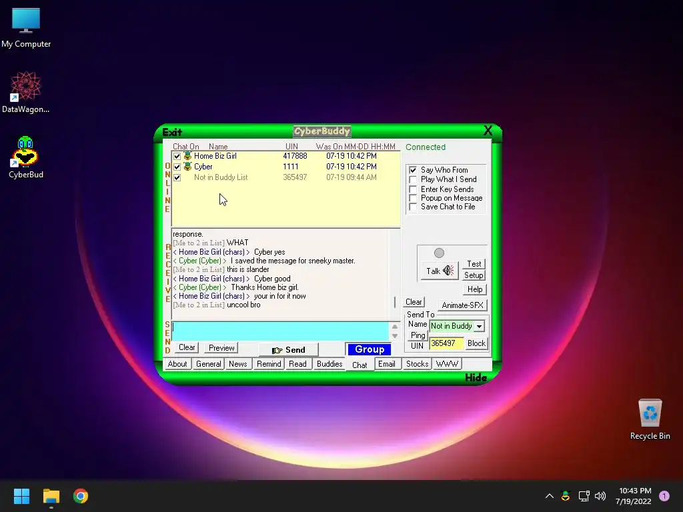
Task: Launch Google Chrome from the taskbar
Action: [81, 496]
